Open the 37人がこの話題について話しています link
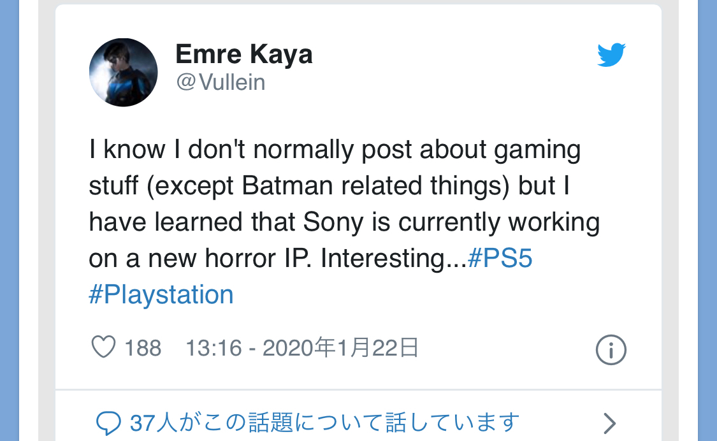 325,423
